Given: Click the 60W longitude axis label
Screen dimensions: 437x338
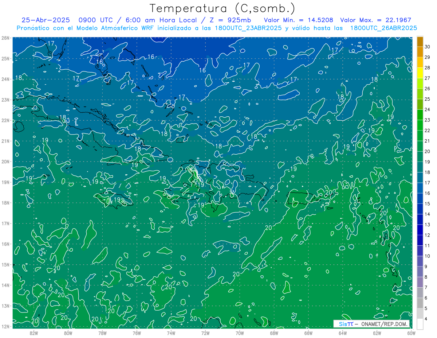Looking at the screenshot, I should coord(411,333).
